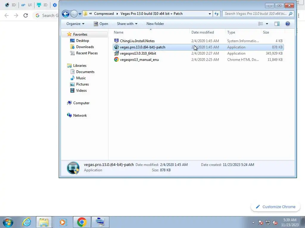The width and height of the screenshot is (305, 228).
Task: Refresh the folder view using the refresh button
Action: tap(217, 14)
